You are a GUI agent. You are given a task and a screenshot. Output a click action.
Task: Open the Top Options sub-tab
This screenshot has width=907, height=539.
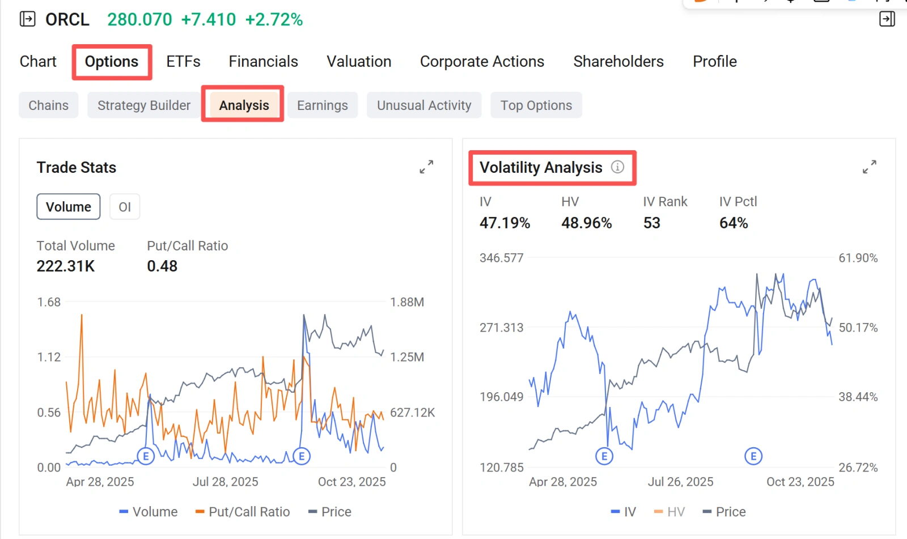tap(536, 105)
